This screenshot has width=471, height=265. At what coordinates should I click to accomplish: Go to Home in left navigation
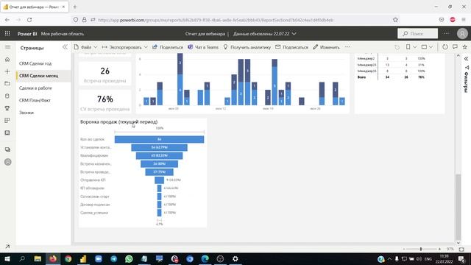pos(7,59)
